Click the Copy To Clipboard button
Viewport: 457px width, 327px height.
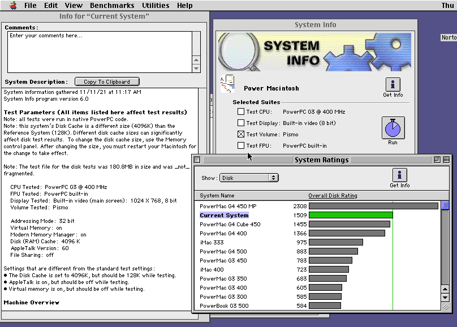pos(107,81)
